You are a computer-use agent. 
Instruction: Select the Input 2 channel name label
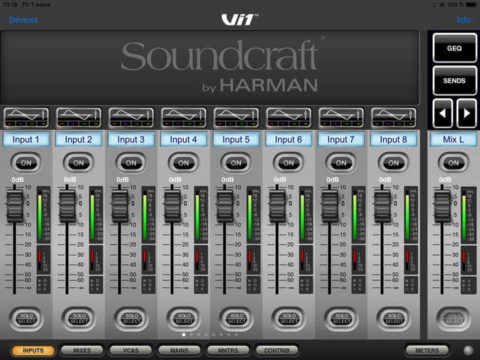coord(78,139)
